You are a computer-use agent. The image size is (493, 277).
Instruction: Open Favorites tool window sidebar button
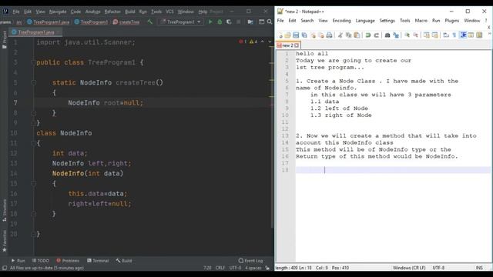point(4,241)
